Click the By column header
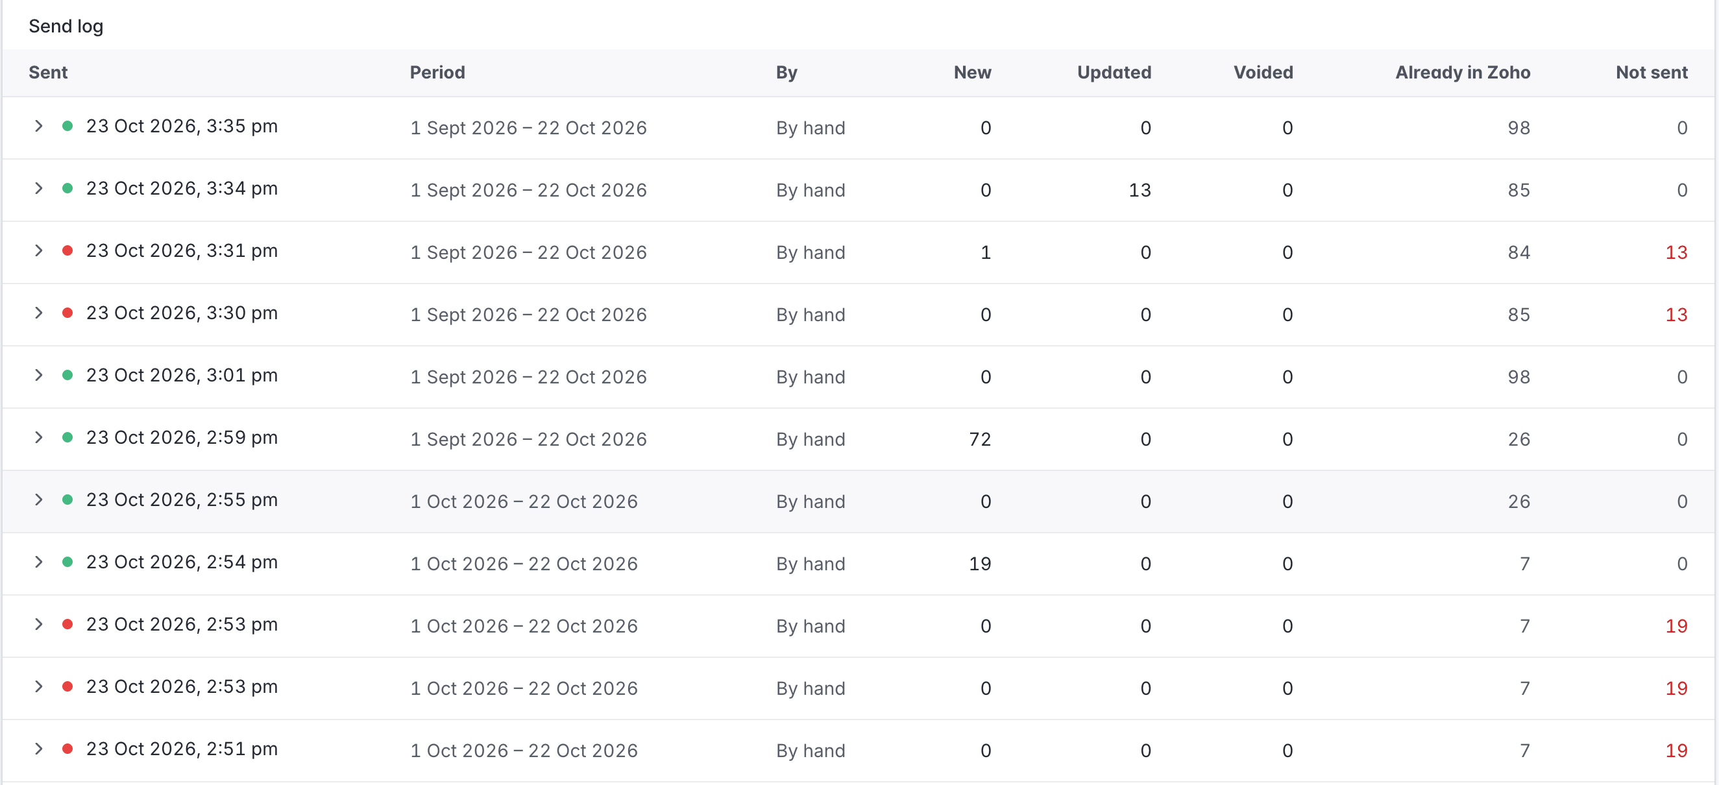Image resolution: width=1719 pixels, height=785 pixels. click(786, 73)
